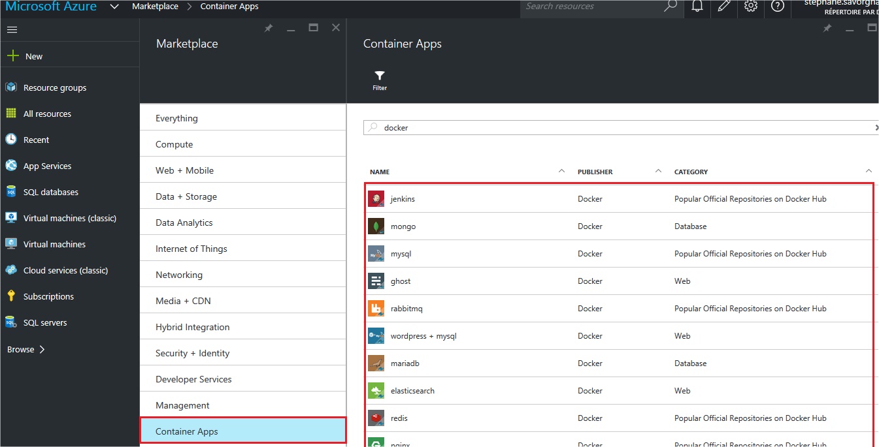The height and width of the screenshot is (447, 879).
Task: Open the mysql app name
Action: (401, 254)
